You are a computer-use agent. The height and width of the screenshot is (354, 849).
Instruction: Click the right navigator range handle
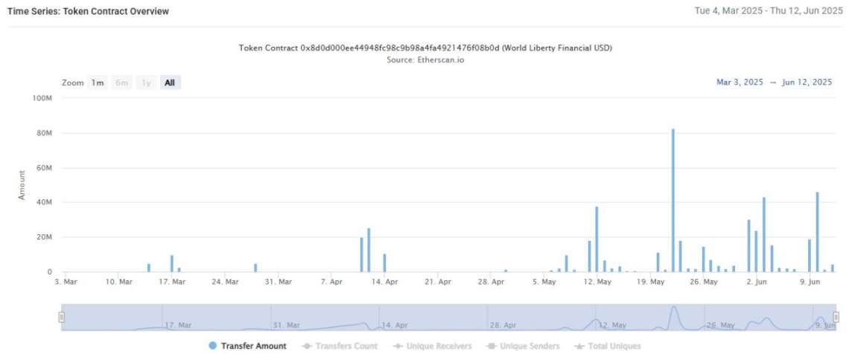point(836,317)
